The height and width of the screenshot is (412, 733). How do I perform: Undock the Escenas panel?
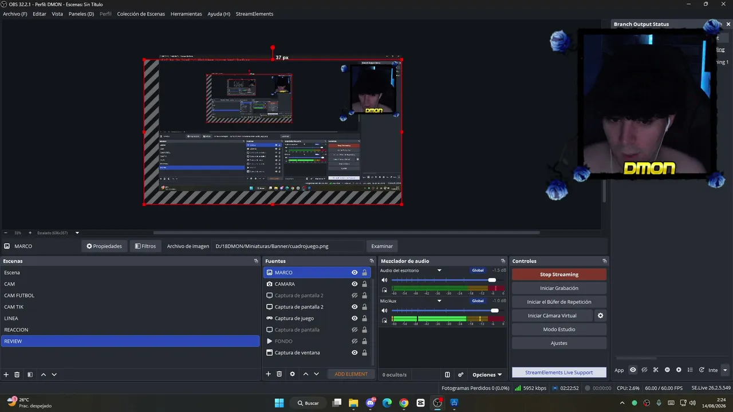click(256, 261)
